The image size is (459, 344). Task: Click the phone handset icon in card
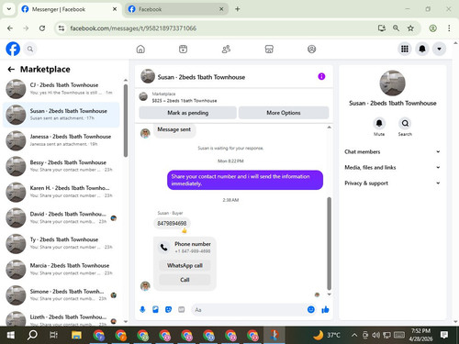tap(163, 247)
